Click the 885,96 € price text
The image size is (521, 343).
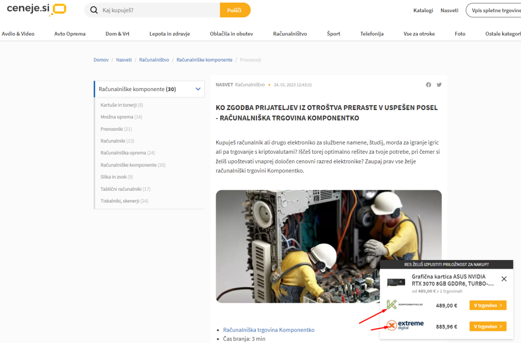[x=446, y=327]
